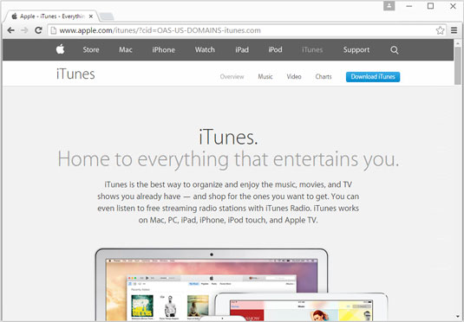Open a new tab button
The width and height of the screenshot is (464, 322).
[x=107, y=16]
